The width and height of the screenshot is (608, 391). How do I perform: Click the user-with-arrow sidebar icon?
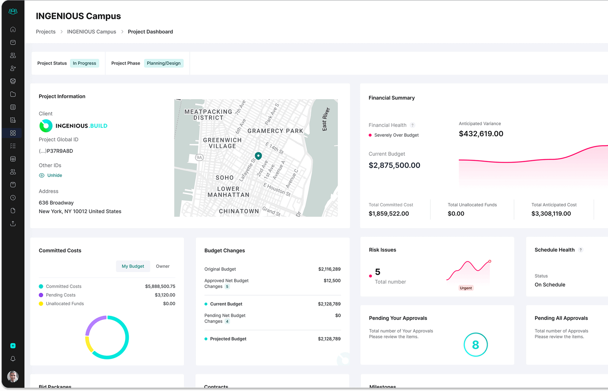13,68
